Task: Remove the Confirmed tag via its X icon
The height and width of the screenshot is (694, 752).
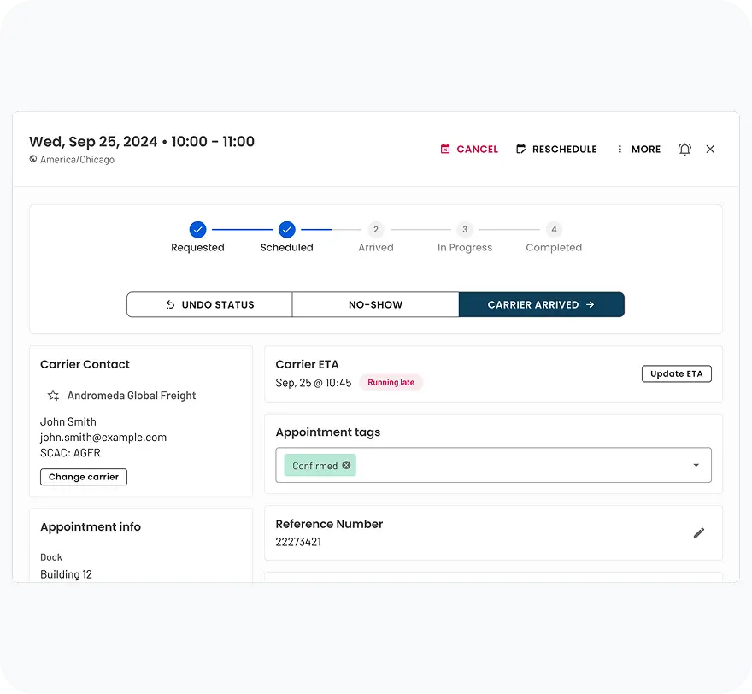Action: tap(345, 465)
